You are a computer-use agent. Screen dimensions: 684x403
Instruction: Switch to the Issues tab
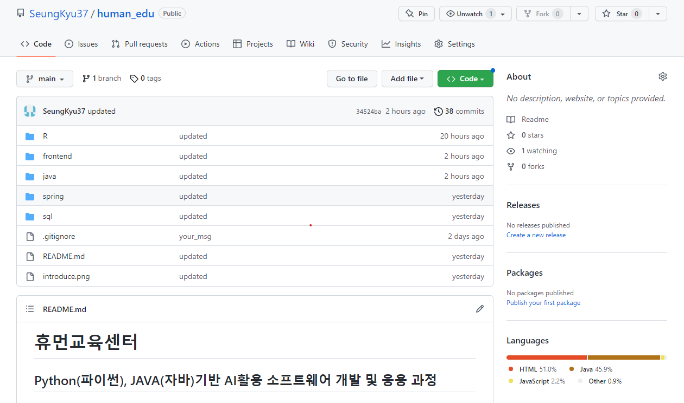tap(81, 44)
